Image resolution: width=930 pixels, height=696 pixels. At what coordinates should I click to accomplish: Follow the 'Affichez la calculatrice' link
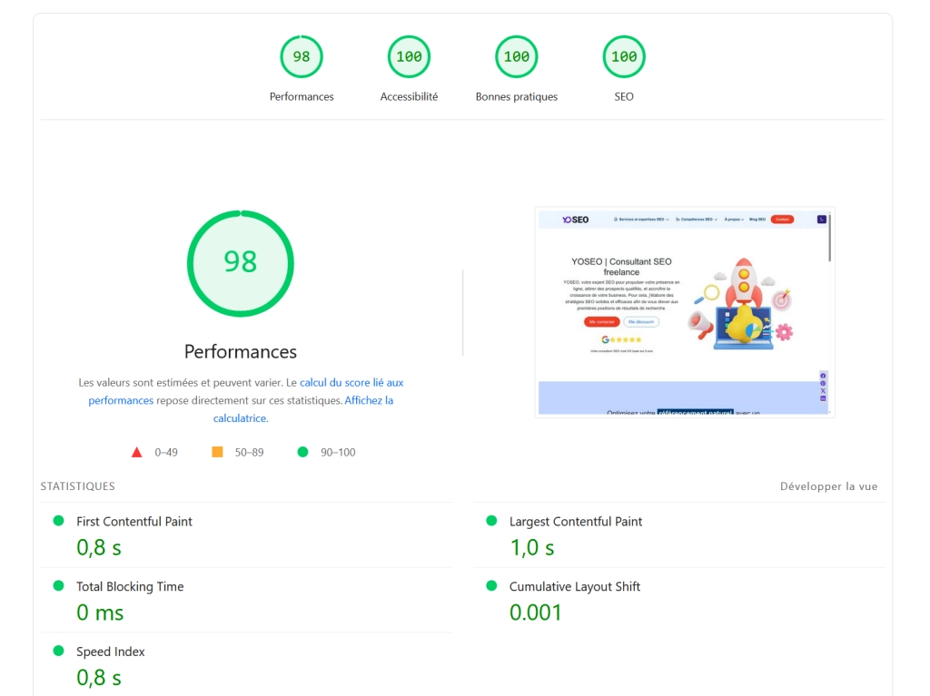[368, 400]
